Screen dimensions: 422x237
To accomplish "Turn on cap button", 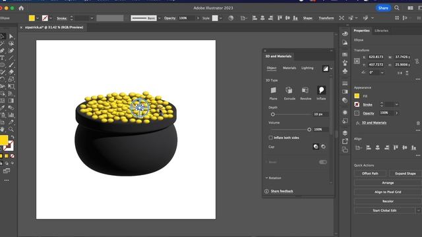I will pyautogui.click(x=316, y=147).
